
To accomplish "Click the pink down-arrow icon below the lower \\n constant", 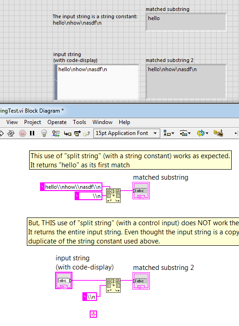I will [93, 314].
